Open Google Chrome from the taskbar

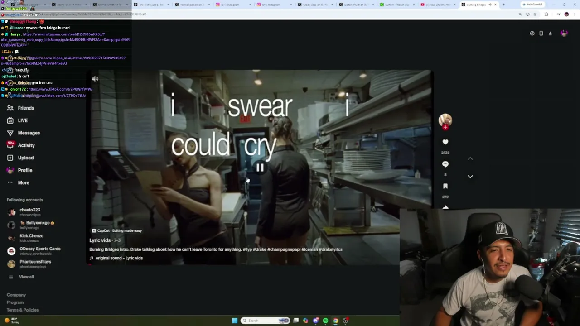335,321
